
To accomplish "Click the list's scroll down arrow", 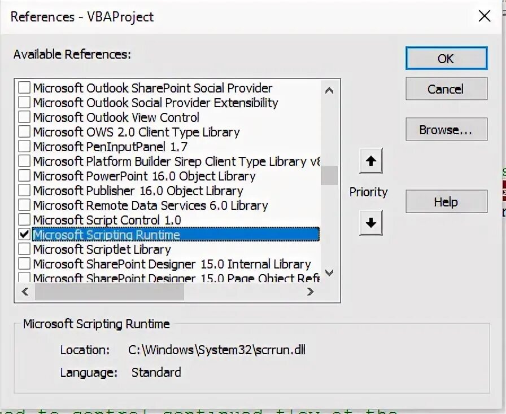I will [329, 273].
